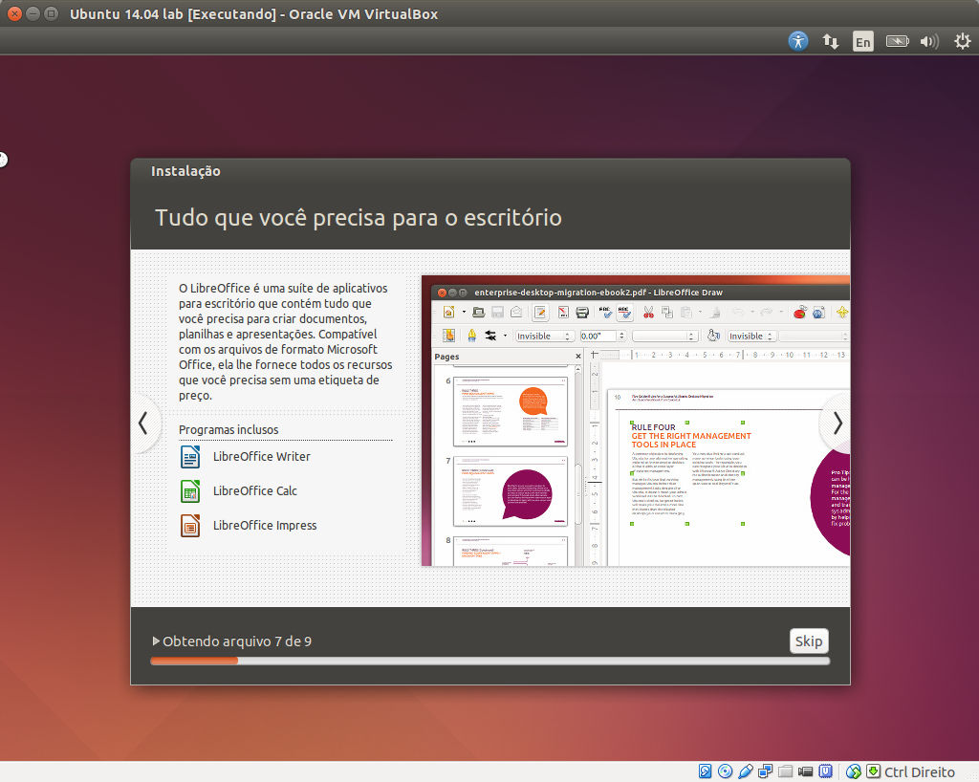Click the battery indicator in the top panel
Image resolution: width=979 pixels, height=782 pixels.
[897, 42]
